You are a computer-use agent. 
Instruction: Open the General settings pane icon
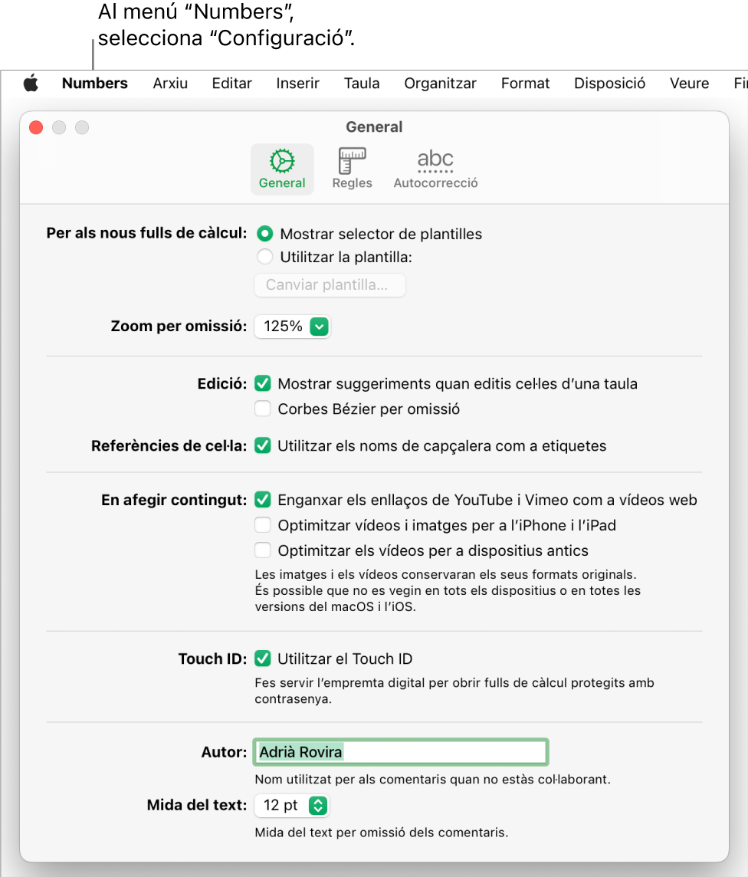pyautogui.click(x=282, y=169)
